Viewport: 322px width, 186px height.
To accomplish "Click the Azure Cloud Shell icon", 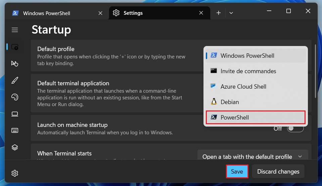I will pyautogui.click(x=213, y=86).
